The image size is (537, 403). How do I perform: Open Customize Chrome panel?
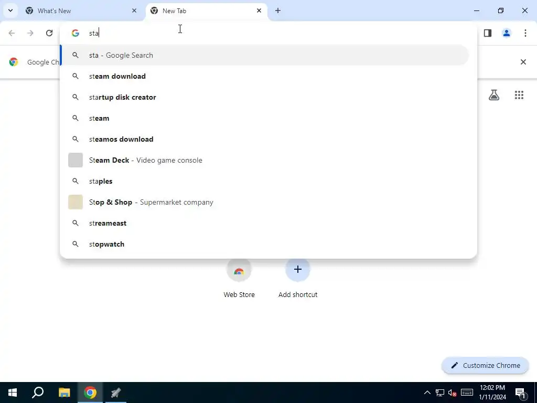(485, 365)
